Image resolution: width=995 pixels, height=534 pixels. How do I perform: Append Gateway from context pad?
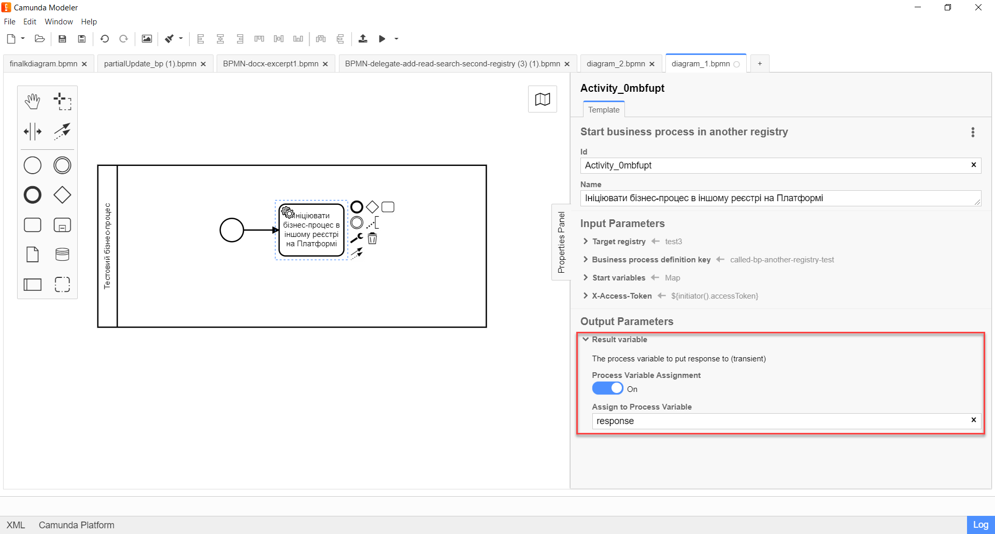coord(372,207)
